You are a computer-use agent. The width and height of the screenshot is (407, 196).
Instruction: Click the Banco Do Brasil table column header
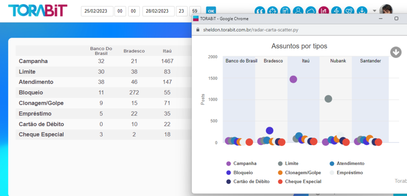[101, 51]
